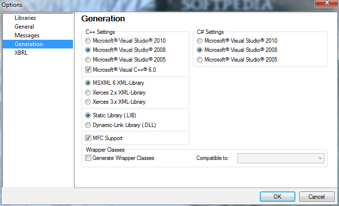Select C# Visual Studio 2008 radio button
Screen dimensions: 339x206
[x=200, y=50]
